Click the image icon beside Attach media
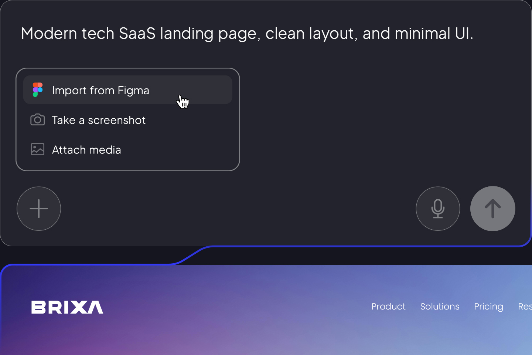 pyautogui.click(x=37, y=149)
